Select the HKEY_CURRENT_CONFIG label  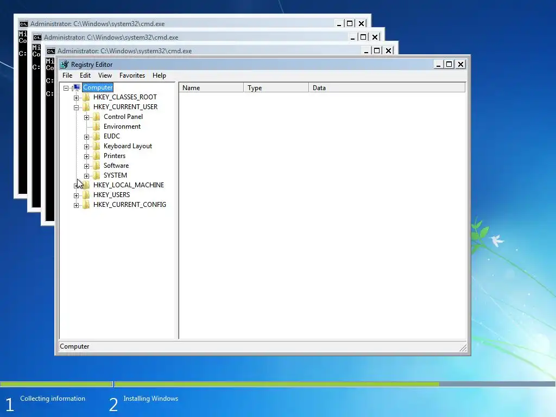130,205
